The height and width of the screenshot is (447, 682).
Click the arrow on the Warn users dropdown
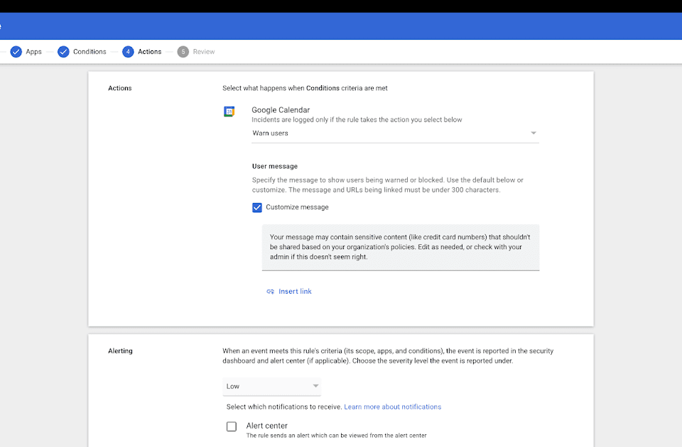pos(533,133)
